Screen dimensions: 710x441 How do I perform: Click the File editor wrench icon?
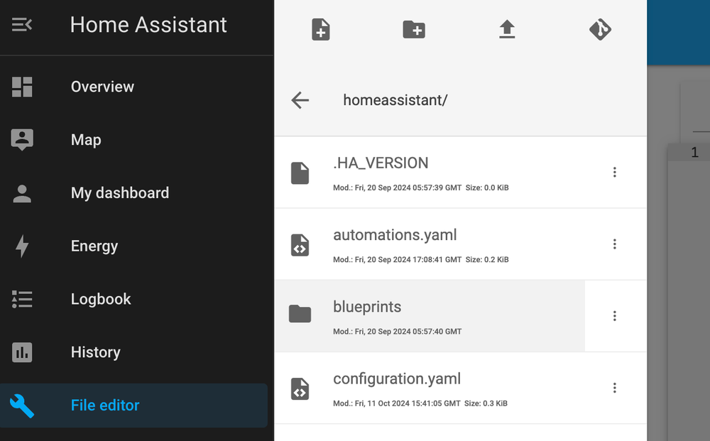(22, 405)
